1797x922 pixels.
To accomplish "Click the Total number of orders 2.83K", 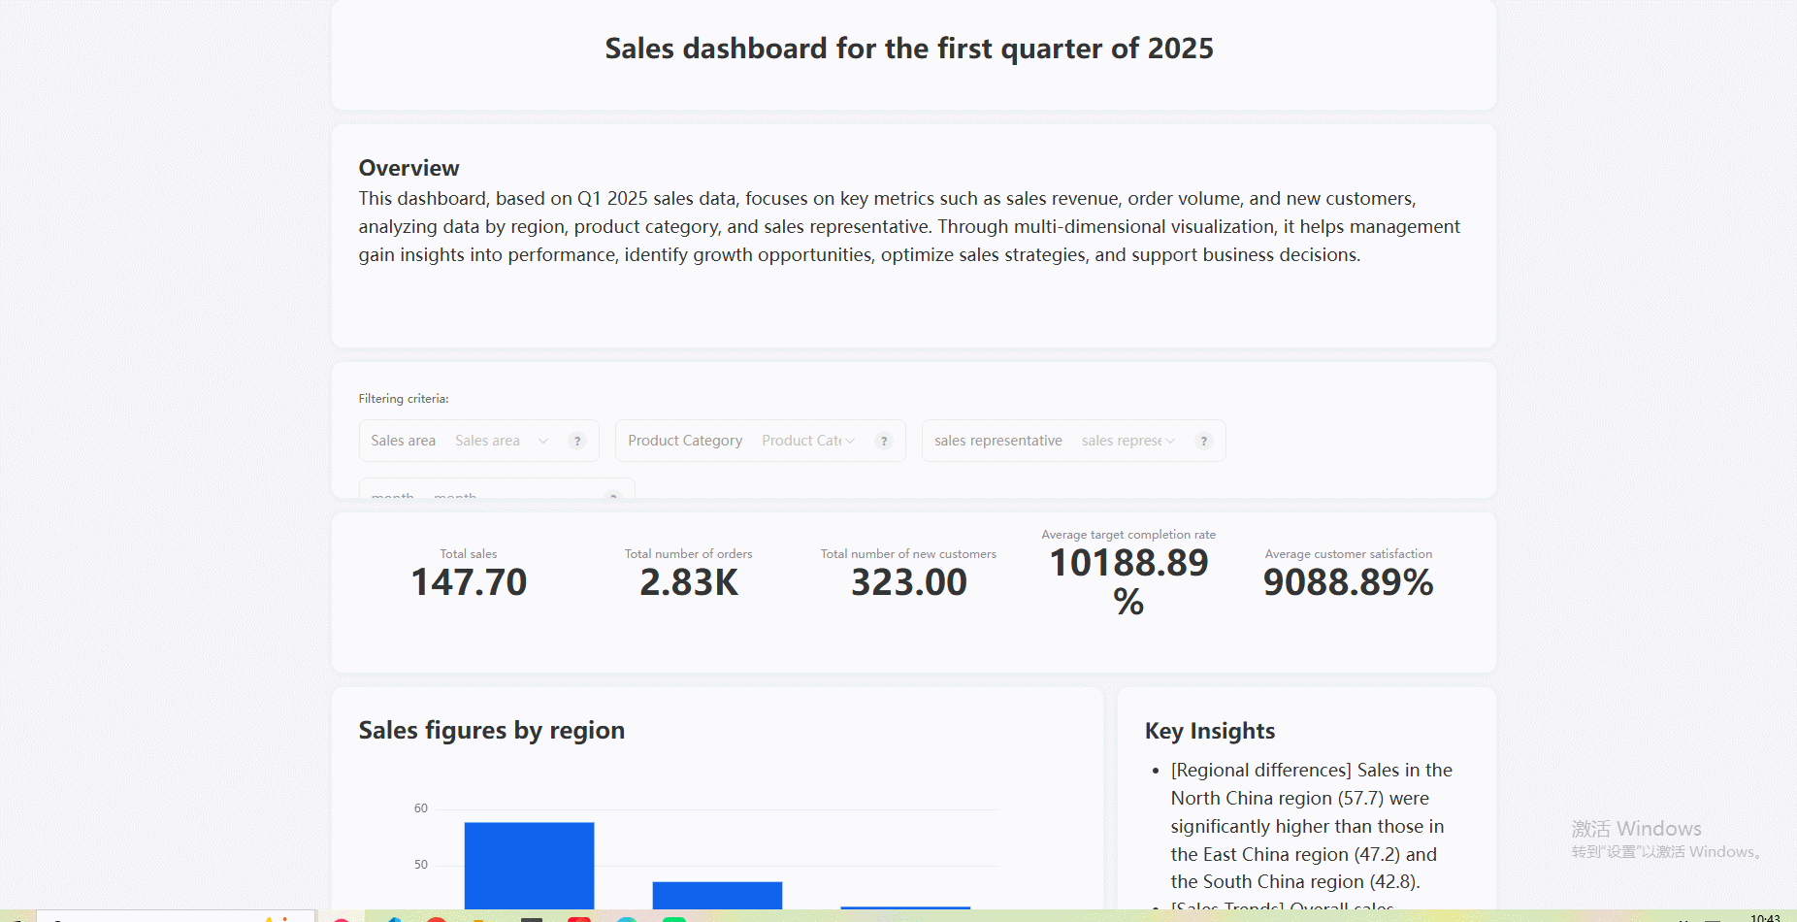I will [689, 582].
